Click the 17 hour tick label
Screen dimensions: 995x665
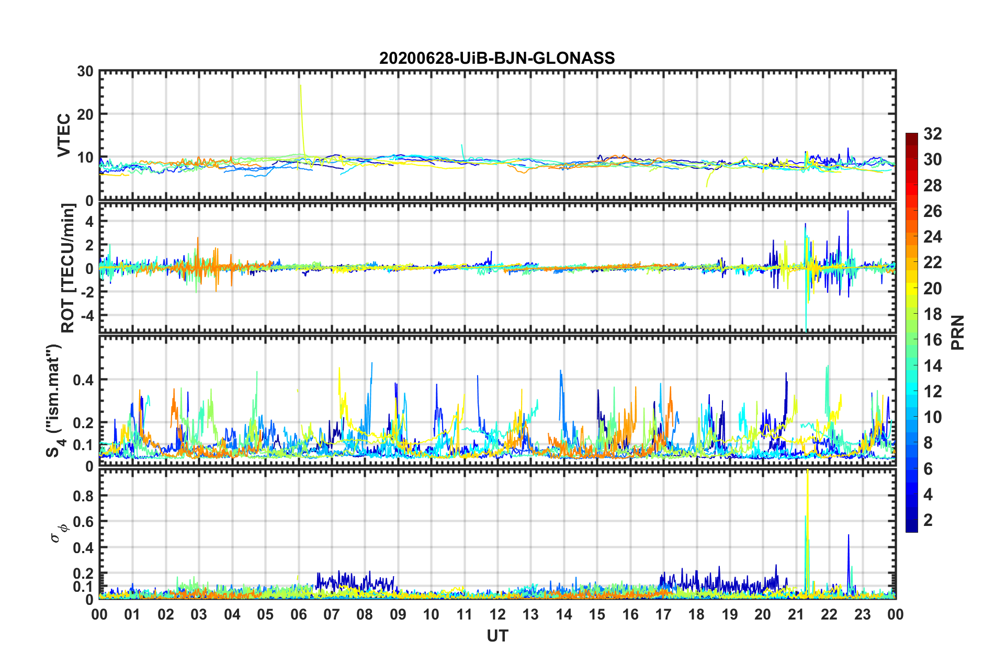tap(663, 614)
